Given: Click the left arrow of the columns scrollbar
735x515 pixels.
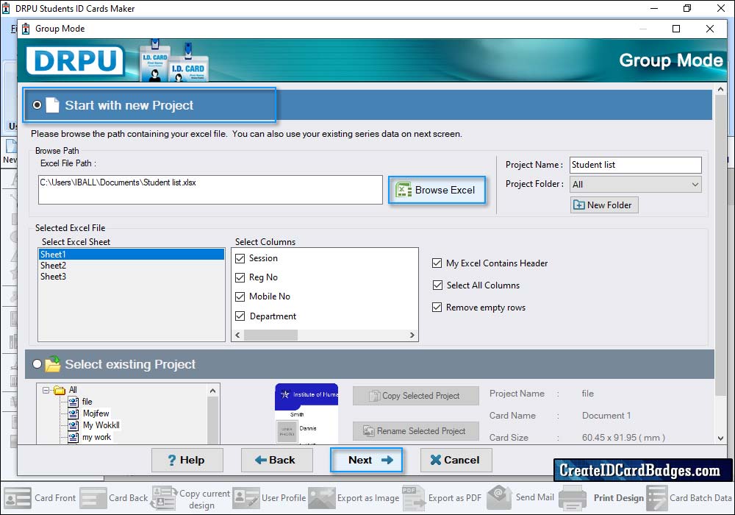Looking at the screenshot, I should tap(237, 335).
